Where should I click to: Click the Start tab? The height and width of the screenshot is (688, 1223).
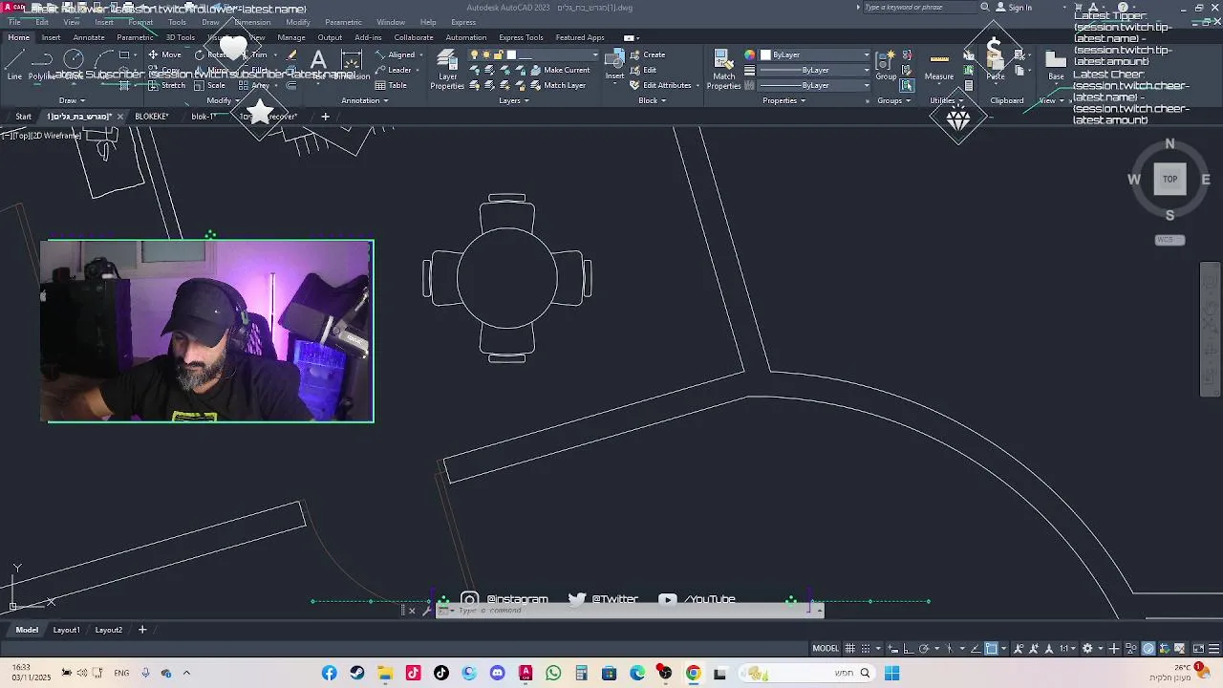(23, 117)
